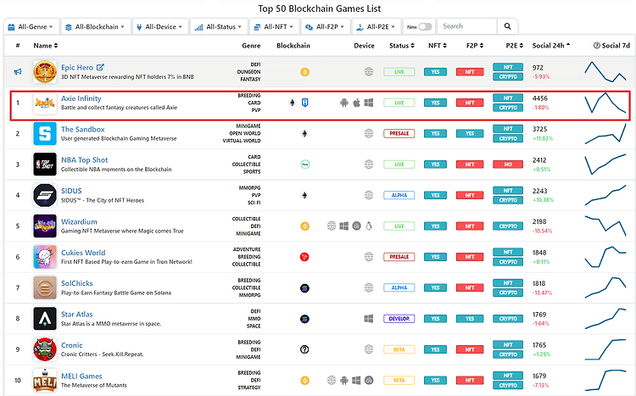Click Cronic's unknown blockchain question icon

(x=304, y=349)
